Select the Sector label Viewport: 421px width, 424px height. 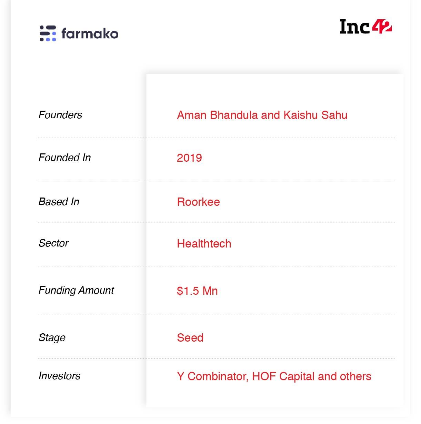53,243
